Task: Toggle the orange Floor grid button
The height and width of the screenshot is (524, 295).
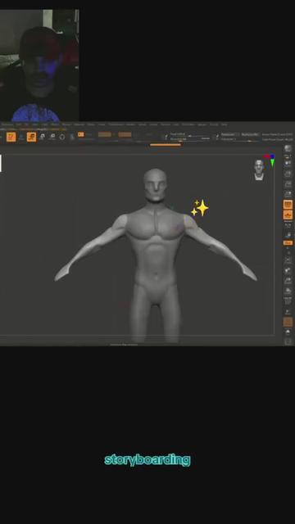Action: 288,215
